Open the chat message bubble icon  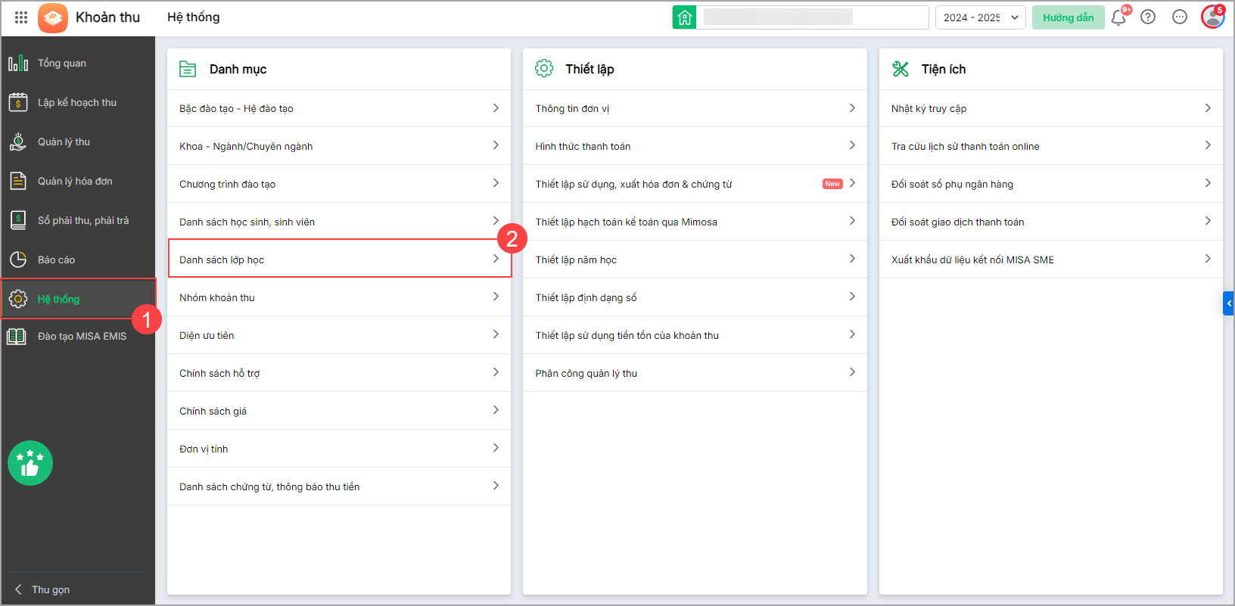coord(1179,17)
